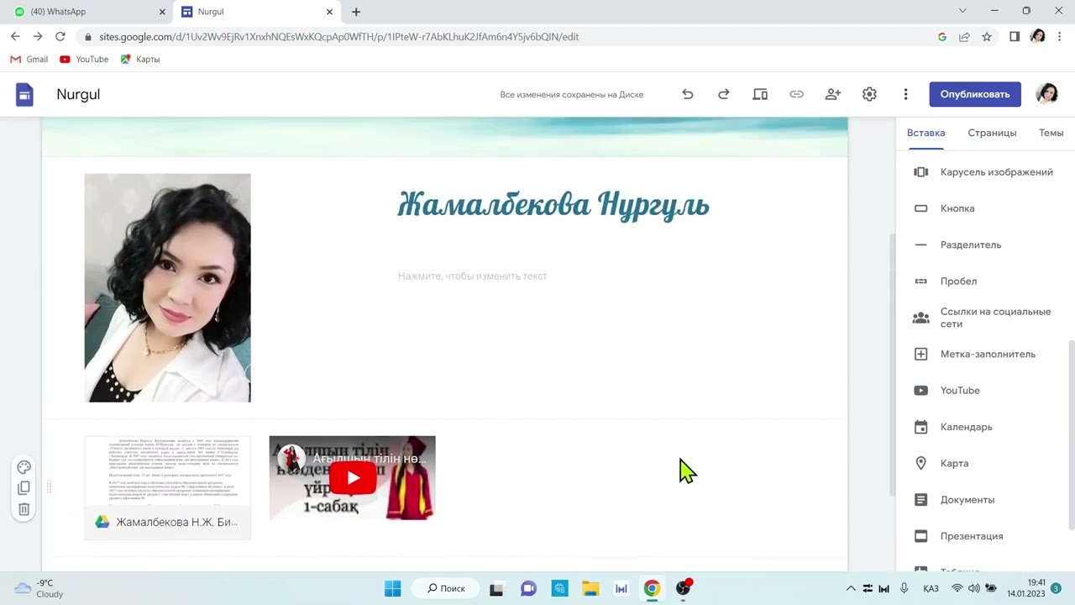
Task: Select the portrait photo on page
Action: click(167, 288)
